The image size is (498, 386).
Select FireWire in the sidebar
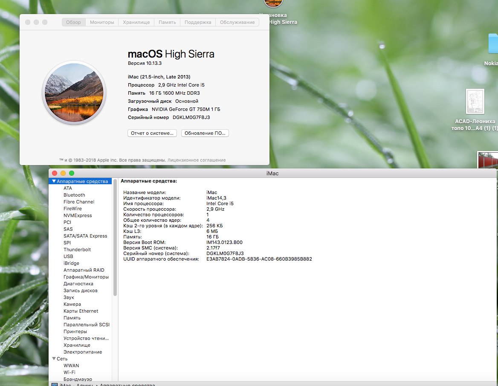[72, 209]
